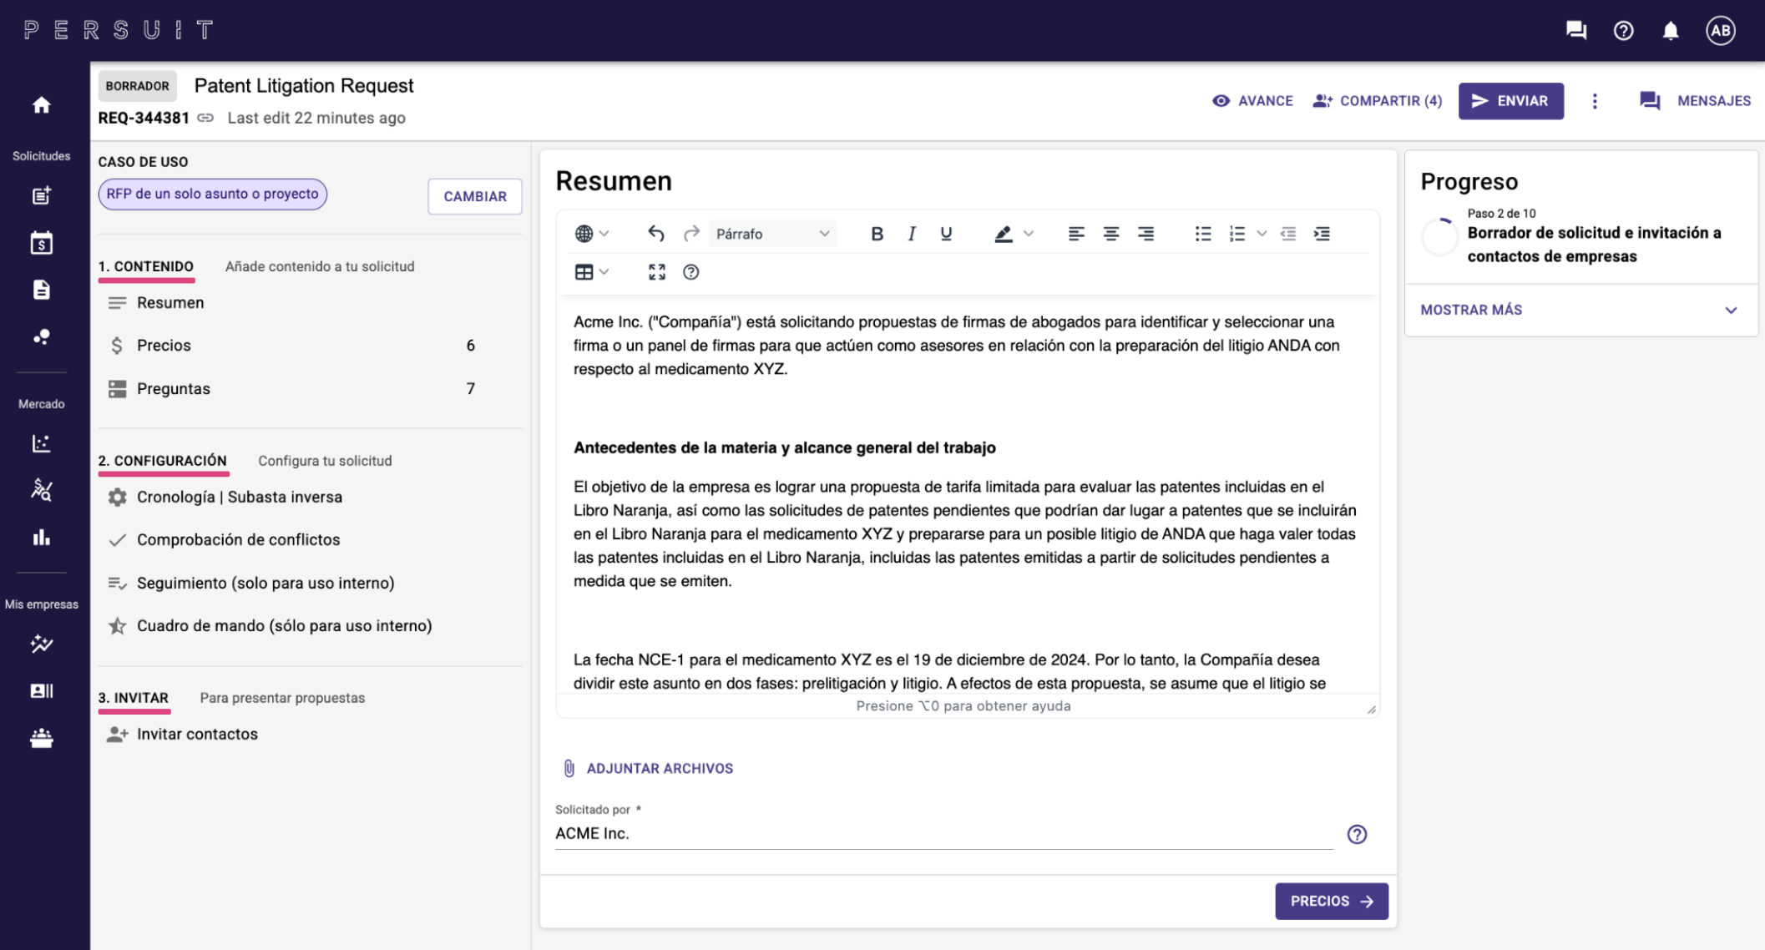The height and width of the screenshot is (950, 1765).
Task: Open the language globe dropdown
Action: coord(592,234)
